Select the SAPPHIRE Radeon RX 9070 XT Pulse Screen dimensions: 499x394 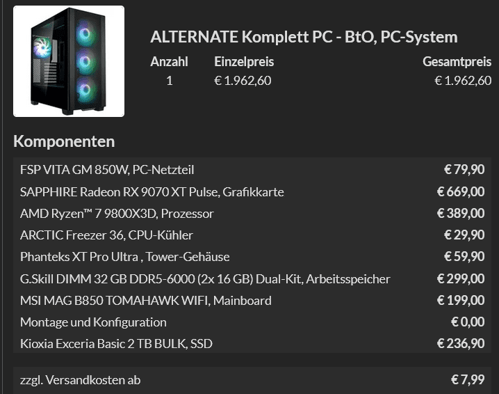click(x=152, y=191)
